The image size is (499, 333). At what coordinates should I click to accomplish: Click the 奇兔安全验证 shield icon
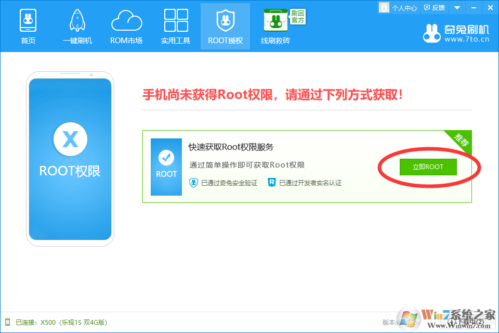click(193, 183)
